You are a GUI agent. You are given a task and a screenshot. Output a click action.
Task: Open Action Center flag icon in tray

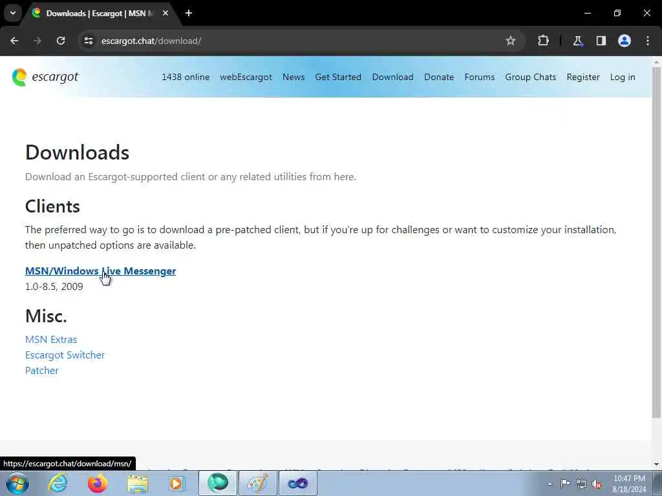[x=565, y=484]
